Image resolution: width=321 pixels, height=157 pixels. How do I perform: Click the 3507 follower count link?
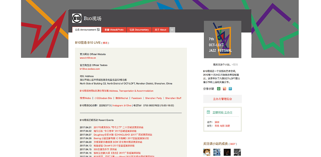pos(233,144)
